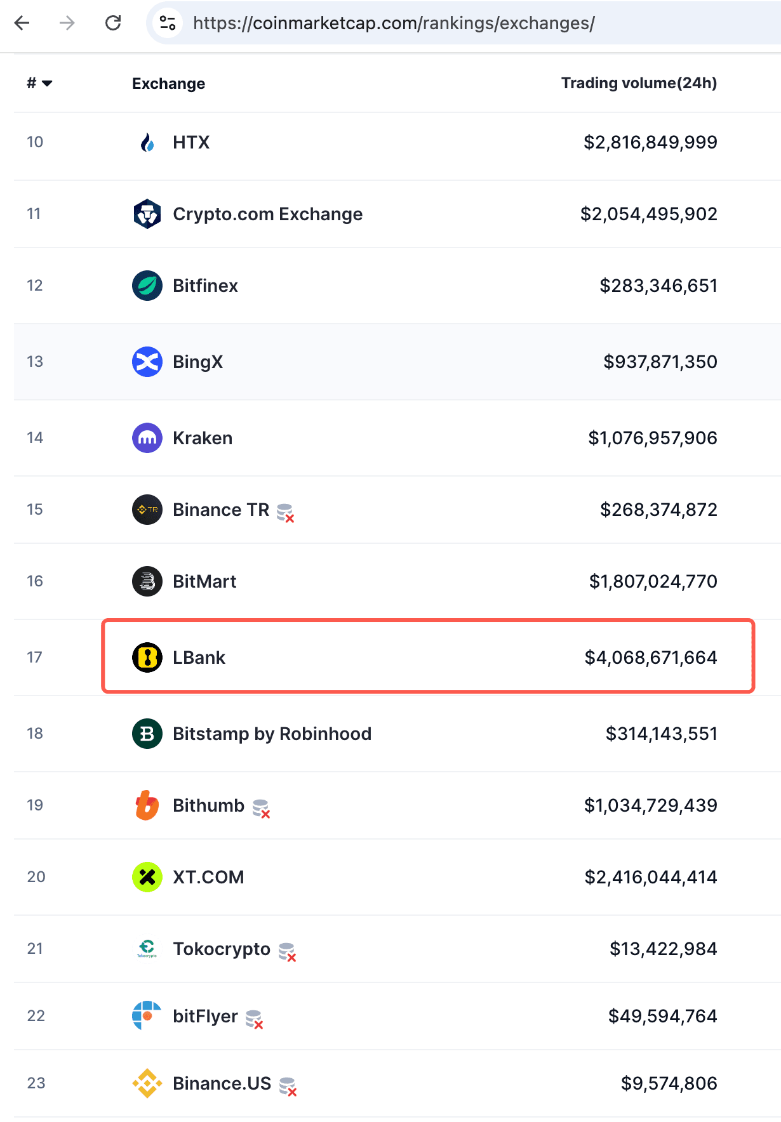Click the URL address bar field
Screen dimensions: 781x1122
tap(394, 23)
